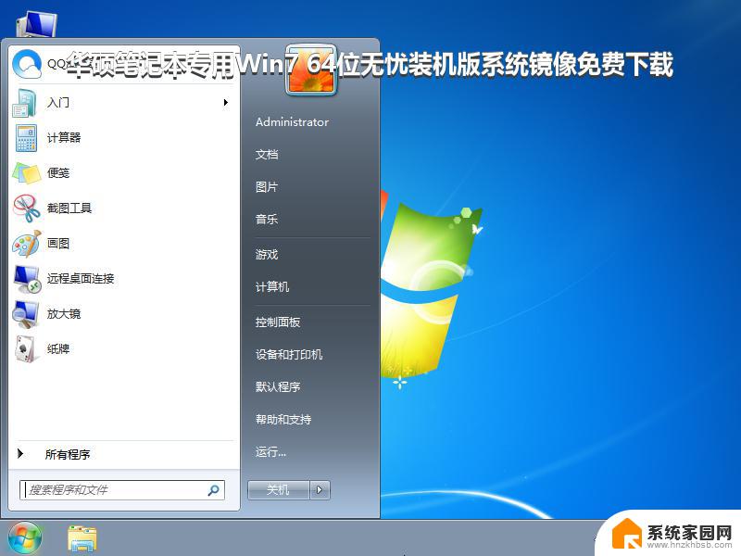Click the search magnifier icon
Viewport: 741px width, 556px height.
(x=214, y=490)
